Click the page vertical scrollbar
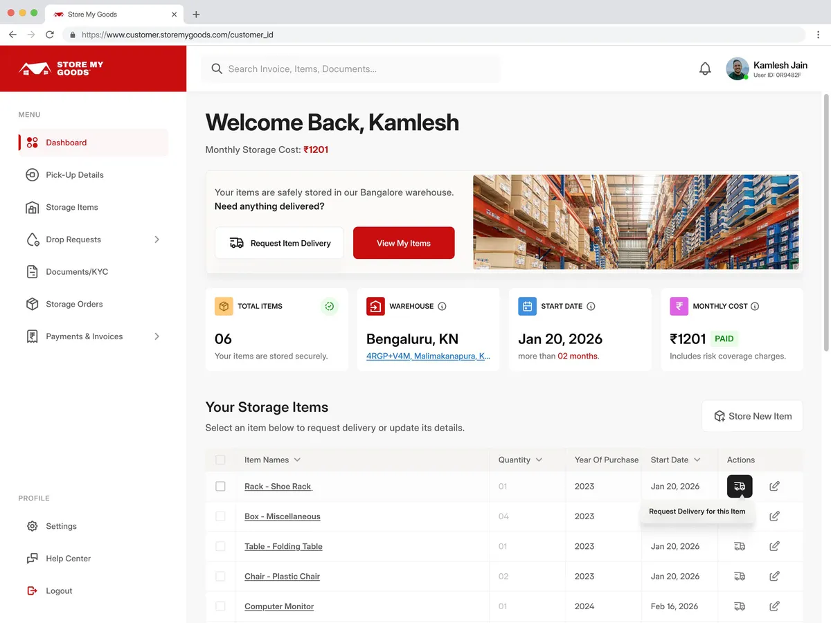 point(826,222)
